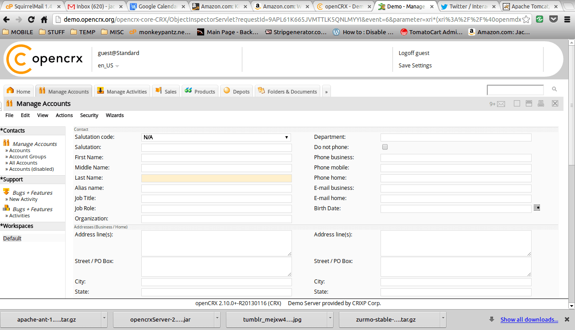Image resolution: width=575 pixels, height=330 pixels.
Task: Open the Birth Date calendar picker
Action: pos(537,208)
